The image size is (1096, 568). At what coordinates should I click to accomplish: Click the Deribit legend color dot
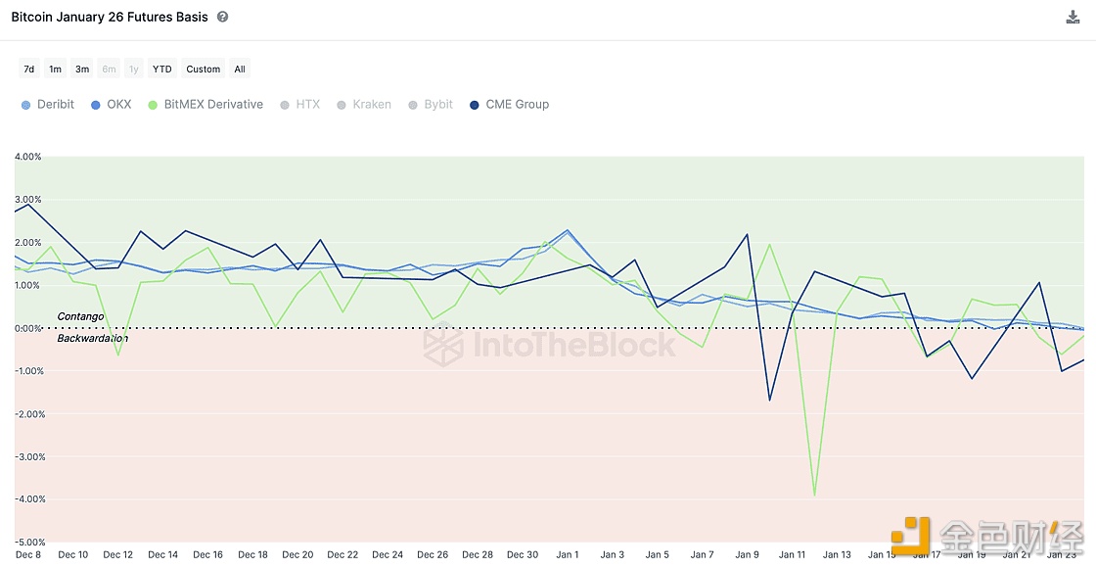click(x=25, y=105)
